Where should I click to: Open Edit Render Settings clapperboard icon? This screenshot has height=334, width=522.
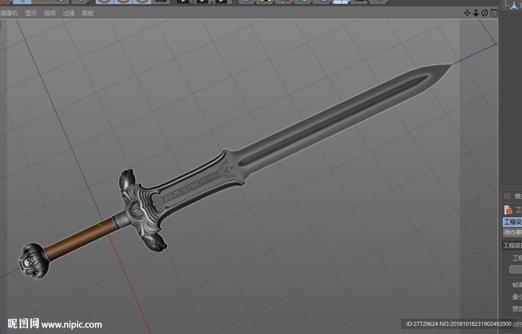coord(222,2)
